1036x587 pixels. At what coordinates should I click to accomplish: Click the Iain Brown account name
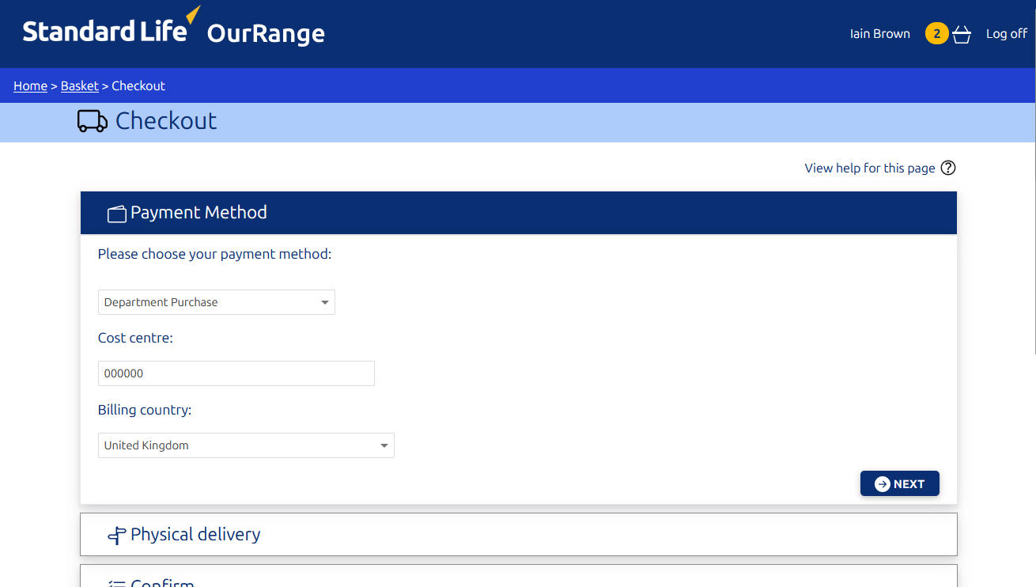tap(879, 34)
